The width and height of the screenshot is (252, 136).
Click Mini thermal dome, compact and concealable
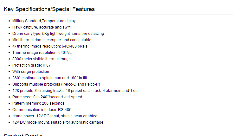pyautogui.click(x=52, y=40)
